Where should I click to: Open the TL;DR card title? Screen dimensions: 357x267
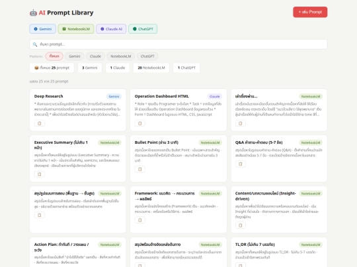[x=255, y=245]
